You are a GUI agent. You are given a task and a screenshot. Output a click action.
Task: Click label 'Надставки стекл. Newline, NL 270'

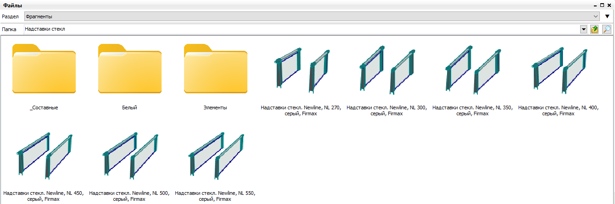(x=302, y=111)
